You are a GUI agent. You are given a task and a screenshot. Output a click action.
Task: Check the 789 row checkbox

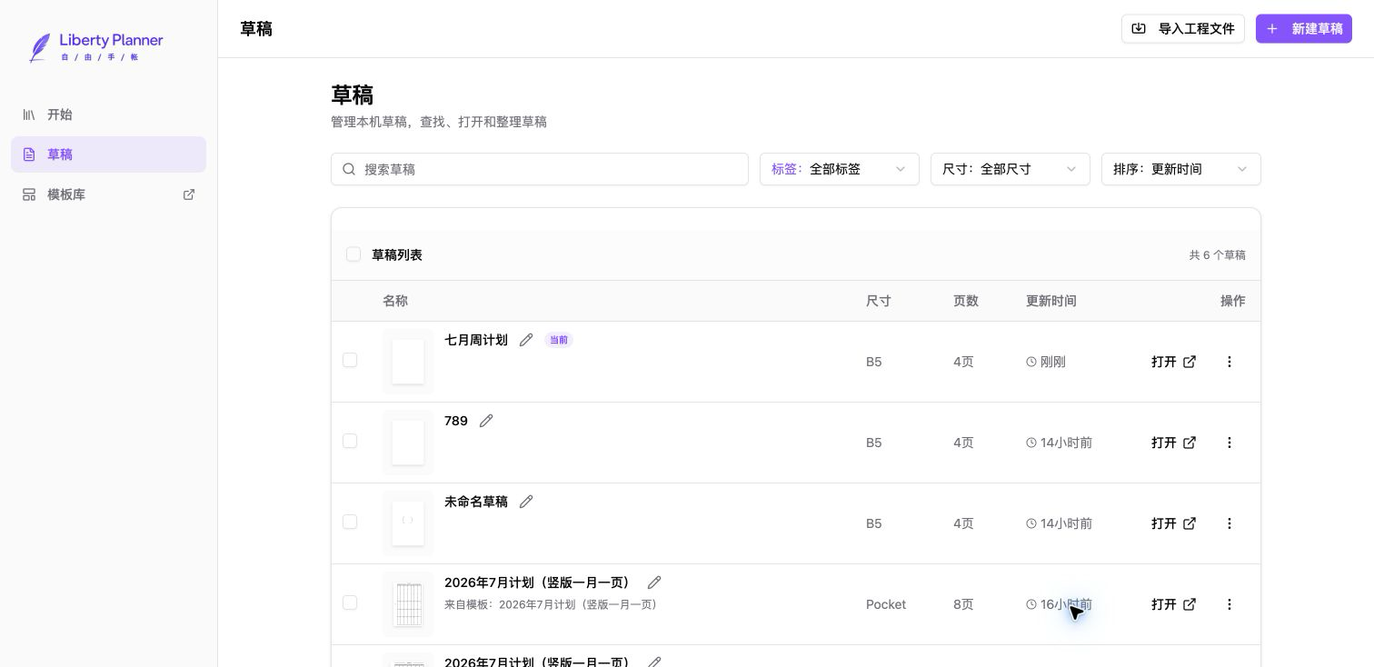350,441
